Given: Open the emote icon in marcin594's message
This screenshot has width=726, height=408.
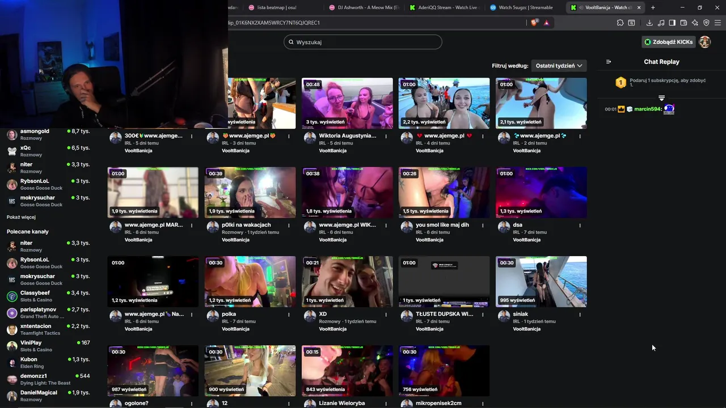Looking at the screenshot, I should coord(669,109).
